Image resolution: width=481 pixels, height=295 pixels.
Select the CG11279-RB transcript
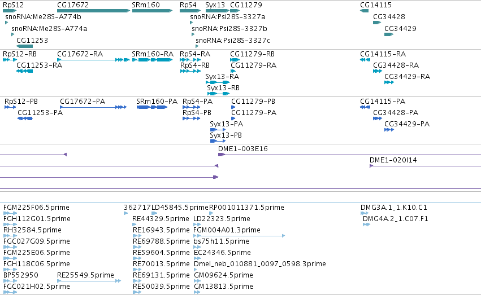click(x=235, y=60)
